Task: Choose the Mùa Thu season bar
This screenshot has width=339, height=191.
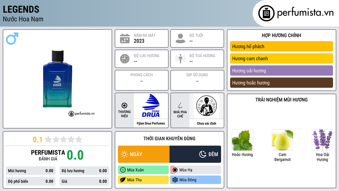Action: [143, 180]
